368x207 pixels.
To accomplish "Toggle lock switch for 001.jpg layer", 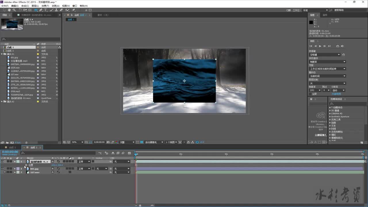I will [x=11, y=169].
